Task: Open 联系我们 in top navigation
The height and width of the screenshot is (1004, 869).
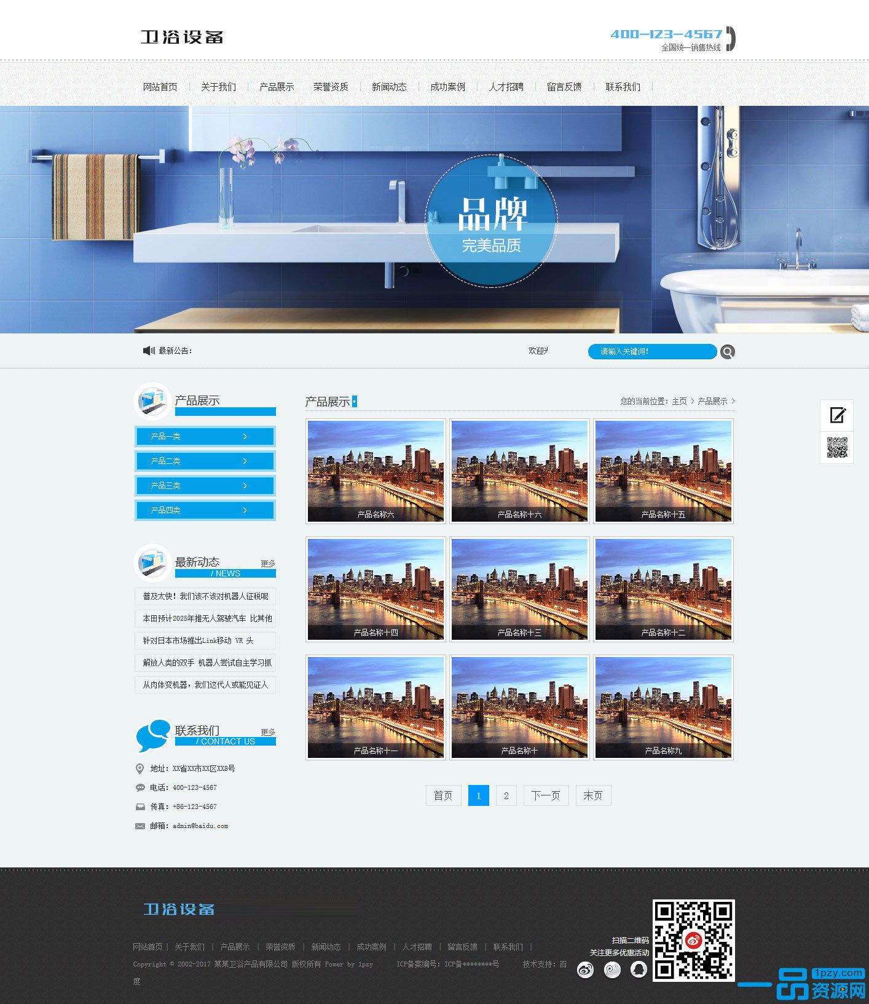Action: (x=623, y=87)
